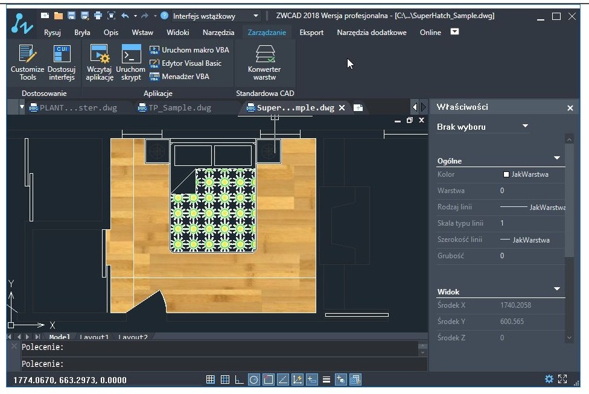589x394 pixels.
Task: Run a script with Uruchom skrypt
Action: (131, 62)
